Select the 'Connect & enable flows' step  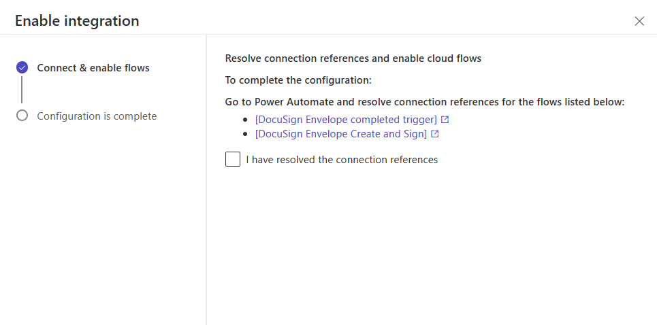93,68
